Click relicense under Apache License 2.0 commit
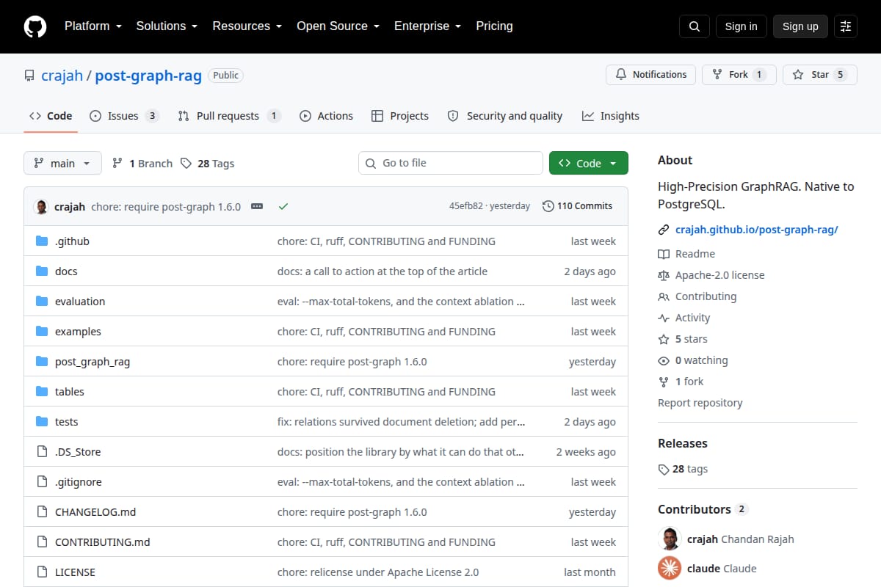881x587 pixels. 378,572
